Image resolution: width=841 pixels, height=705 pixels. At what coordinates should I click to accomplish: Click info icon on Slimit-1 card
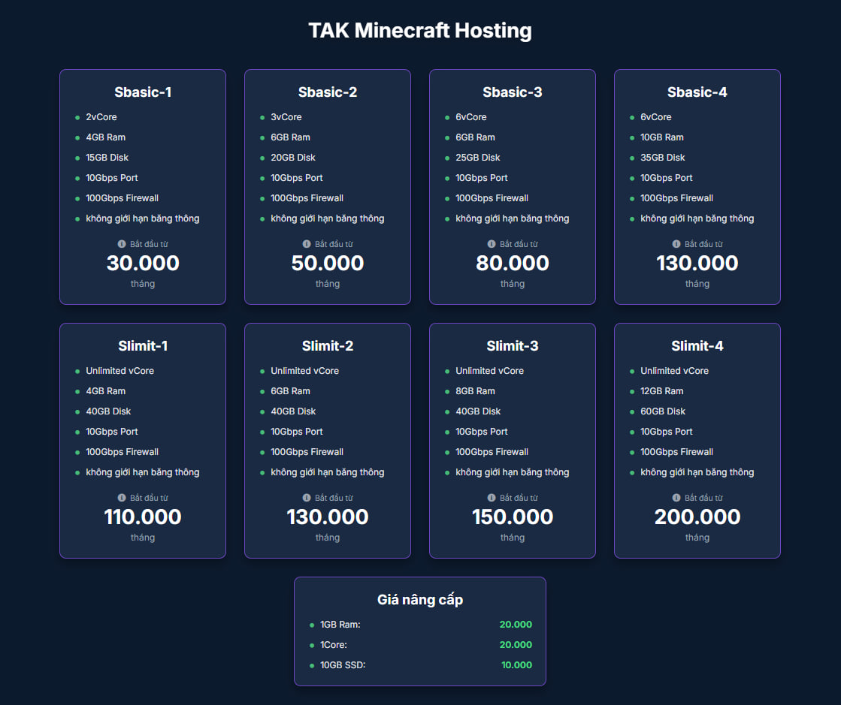122,498
